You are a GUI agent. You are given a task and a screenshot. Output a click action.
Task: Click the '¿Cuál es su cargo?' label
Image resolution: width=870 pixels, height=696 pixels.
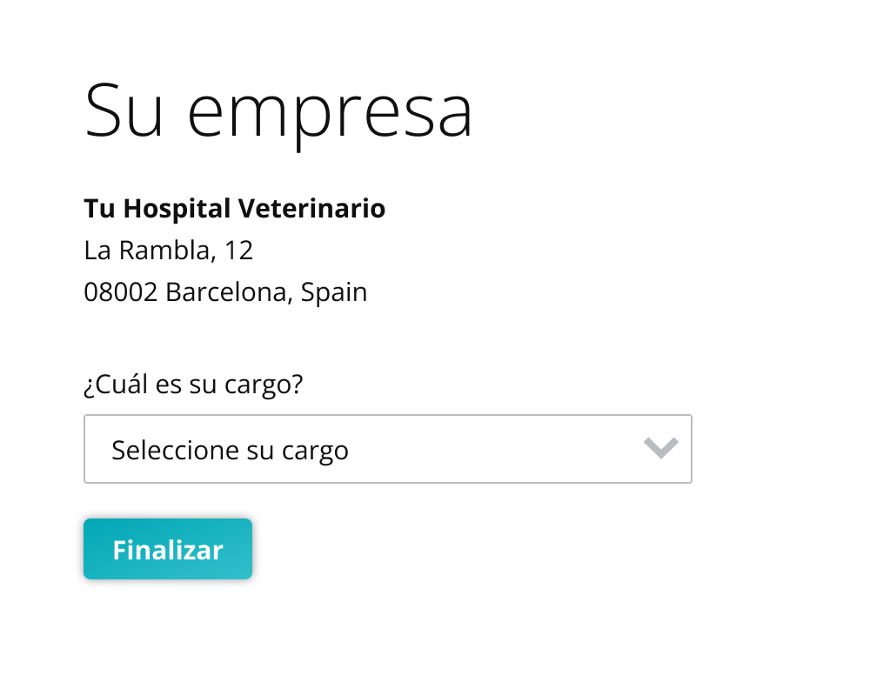pos(193,384)
